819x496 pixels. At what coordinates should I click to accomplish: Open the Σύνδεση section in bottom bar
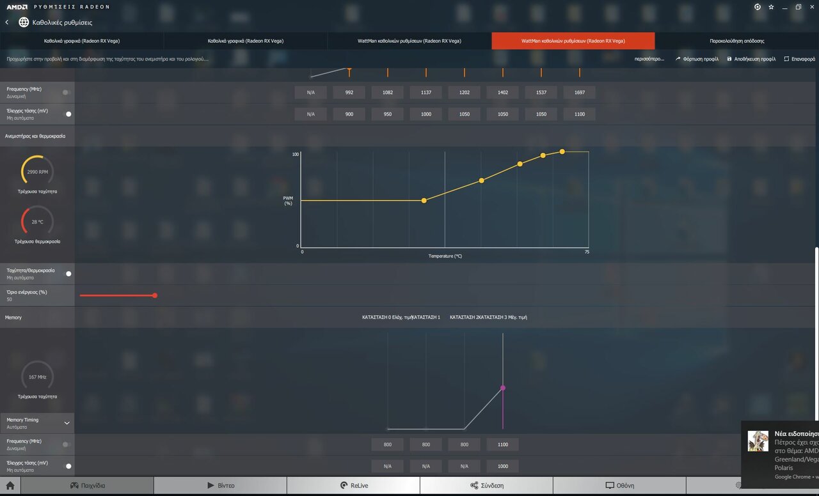click(486, 485)
